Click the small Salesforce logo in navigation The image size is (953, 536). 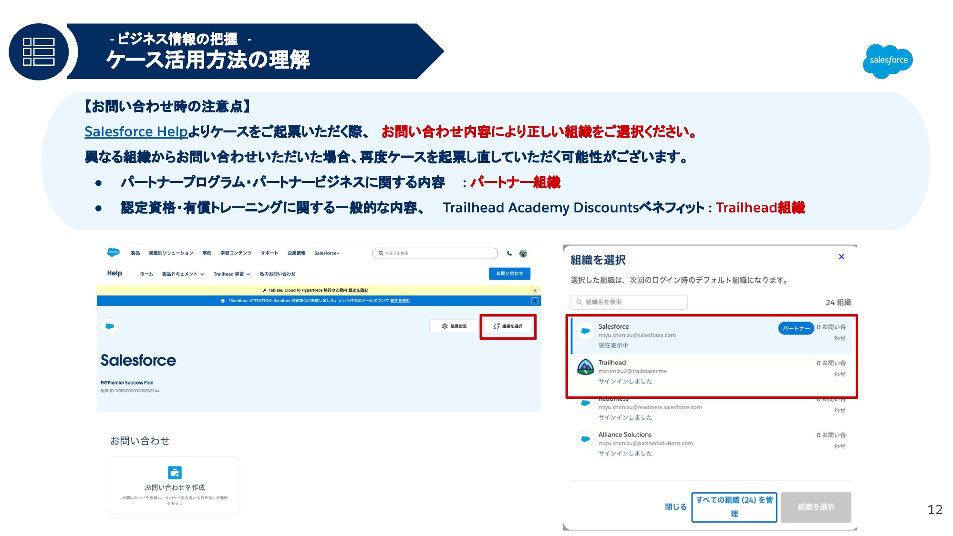tap(114, 253)
